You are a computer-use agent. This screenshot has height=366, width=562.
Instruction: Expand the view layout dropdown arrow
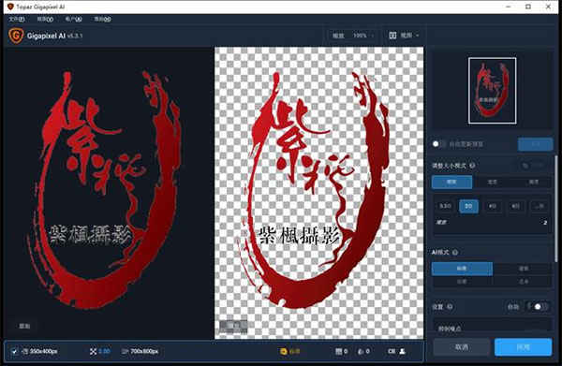(418, 36)
